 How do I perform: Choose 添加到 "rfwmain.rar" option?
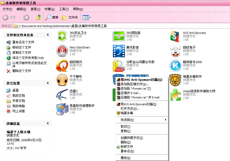tap(142, 89)
